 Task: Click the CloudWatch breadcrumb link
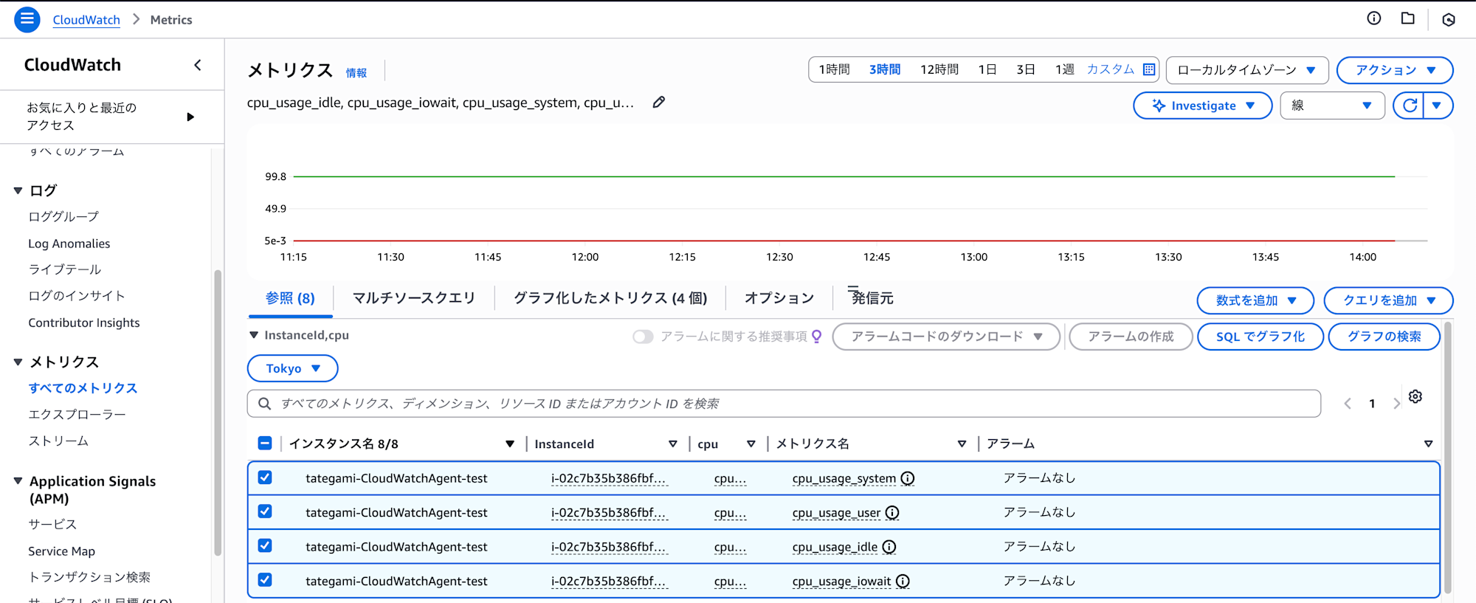(86, 20)
